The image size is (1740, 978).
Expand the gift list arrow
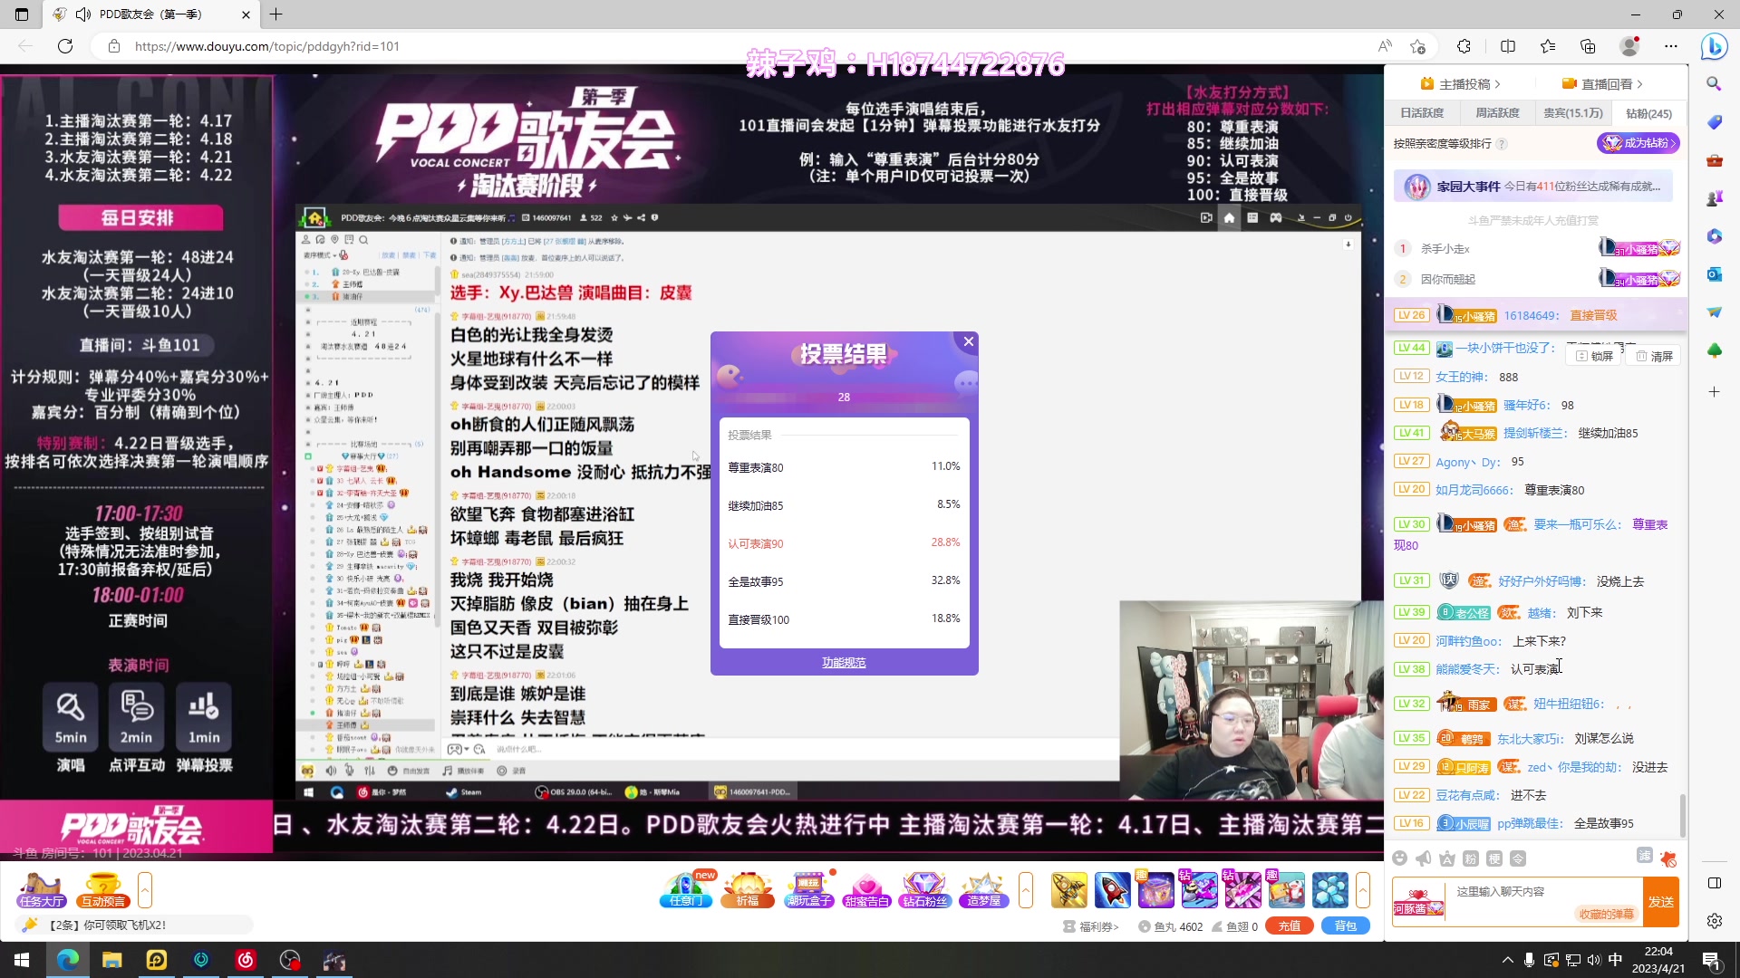point(1363,890)
